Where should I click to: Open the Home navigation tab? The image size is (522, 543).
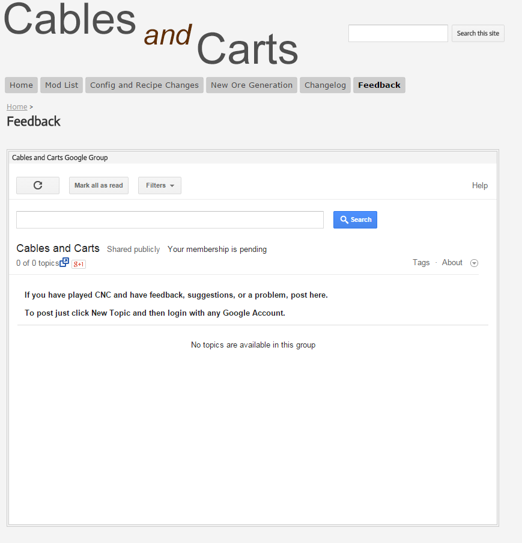tap(21, 85)
